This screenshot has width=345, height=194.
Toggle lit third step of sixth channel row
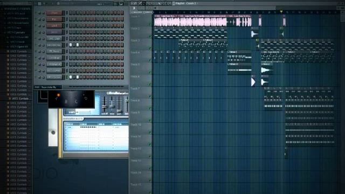coord(78,45)
